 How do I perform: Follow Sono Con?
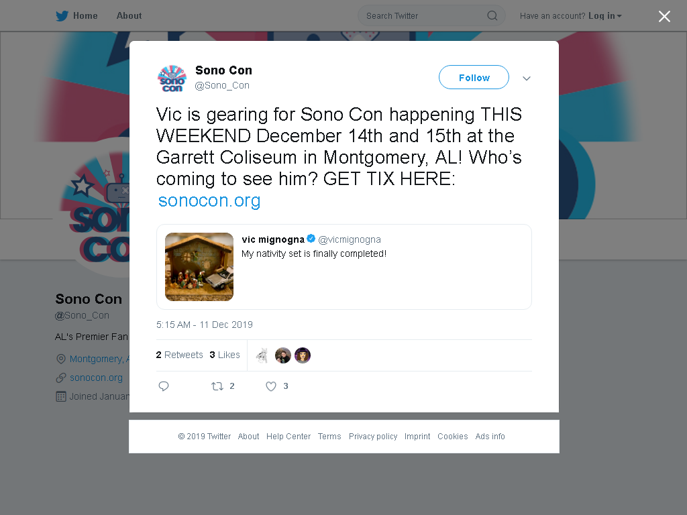coord(474,78)
